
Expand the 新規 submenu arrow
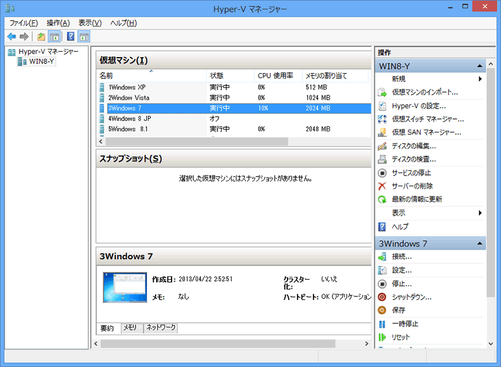pyautogui.click(x=480, y=79)
